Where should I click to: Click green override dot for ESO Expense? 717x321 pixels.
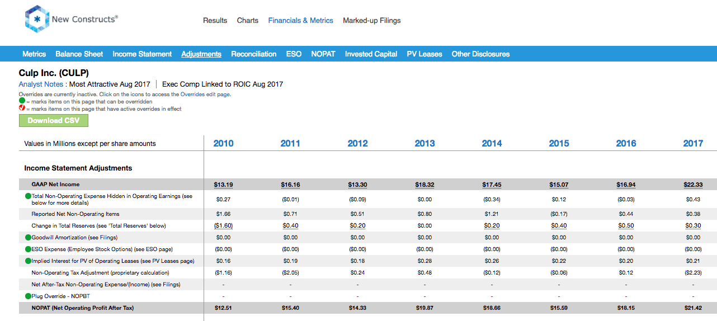[28, 249]
